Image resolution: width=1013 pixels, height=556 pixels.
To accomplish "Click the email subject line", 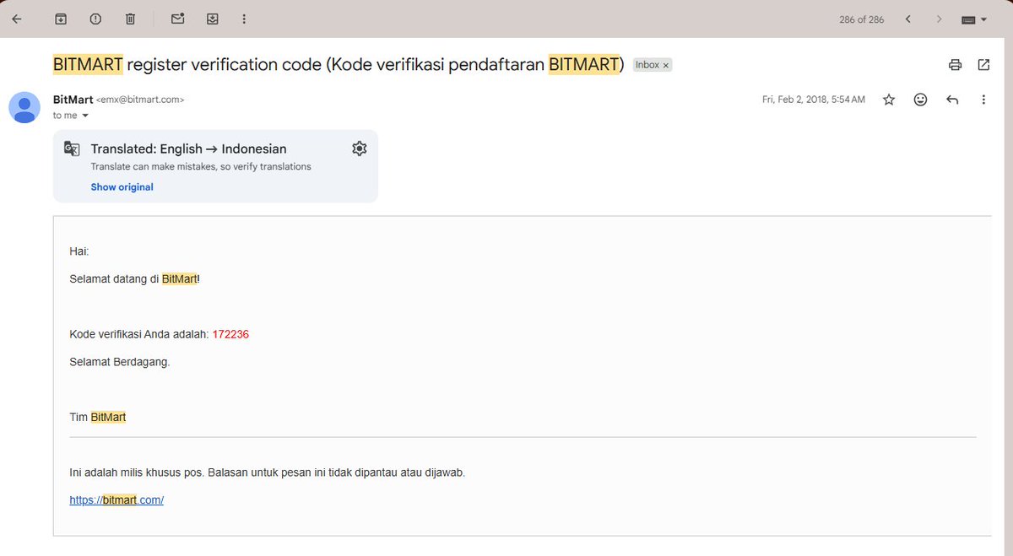I will 339,65.
